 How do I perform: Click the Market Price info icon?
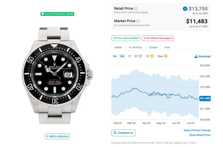click(x=138, y=21)
